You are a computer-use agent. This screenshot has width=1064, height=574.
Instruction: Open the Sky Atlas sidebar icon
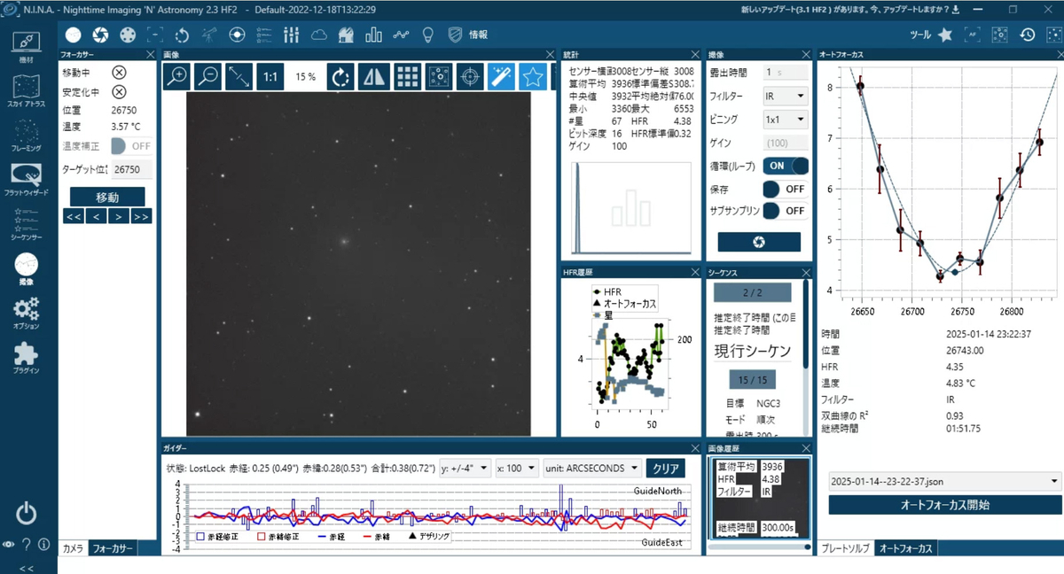[x=27, y=91]
